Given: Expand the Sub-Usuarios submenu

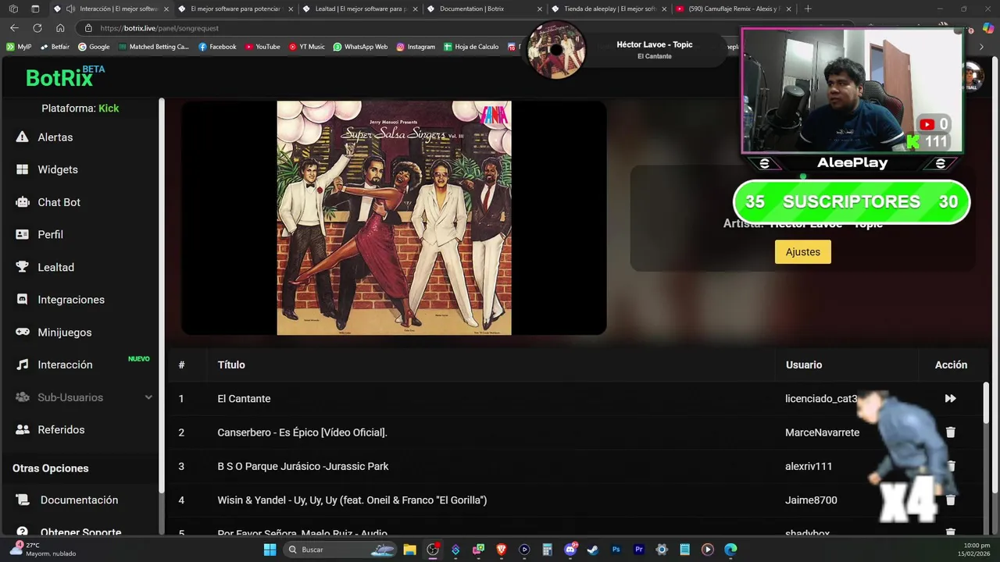Looking at the screenshot, I should [148, 397].
